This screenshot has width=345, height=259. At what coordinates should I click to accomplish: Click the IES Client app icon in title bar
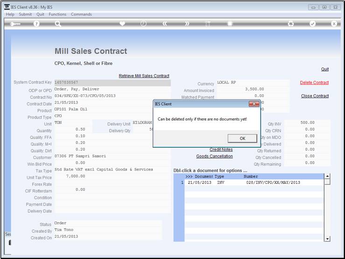tap(7, 7)
